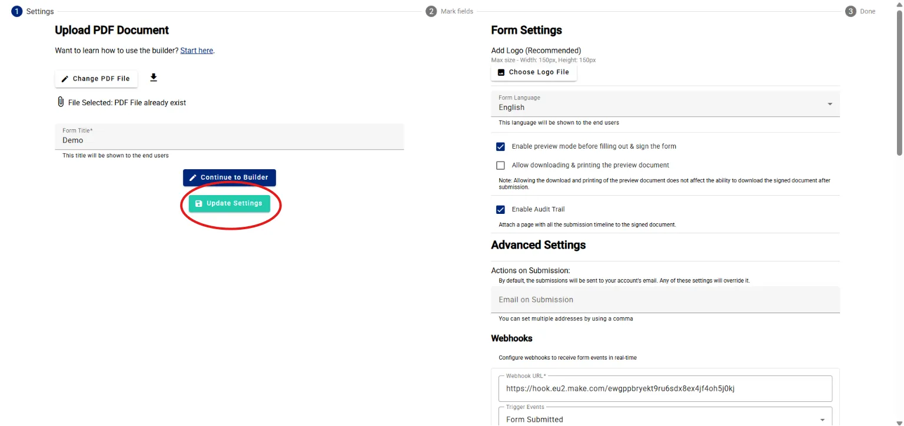Click the 'Webhooks' heading
This screenshot has width=904, height=426.
512,338
